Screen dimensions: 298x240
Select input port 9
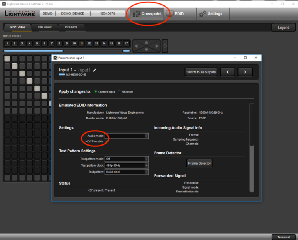pos(67,43)
